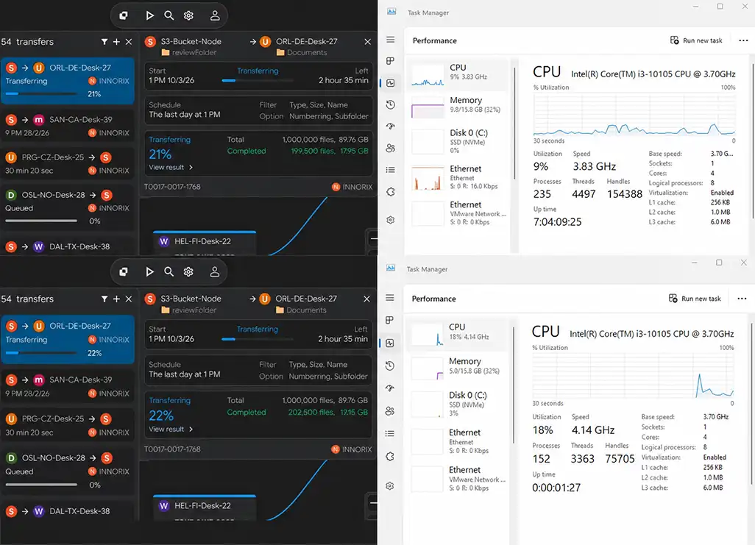755x545 pixels.
Task: Open the Services icon in the Task Manager showing 9% CPU
Action: tap(391, 192)
